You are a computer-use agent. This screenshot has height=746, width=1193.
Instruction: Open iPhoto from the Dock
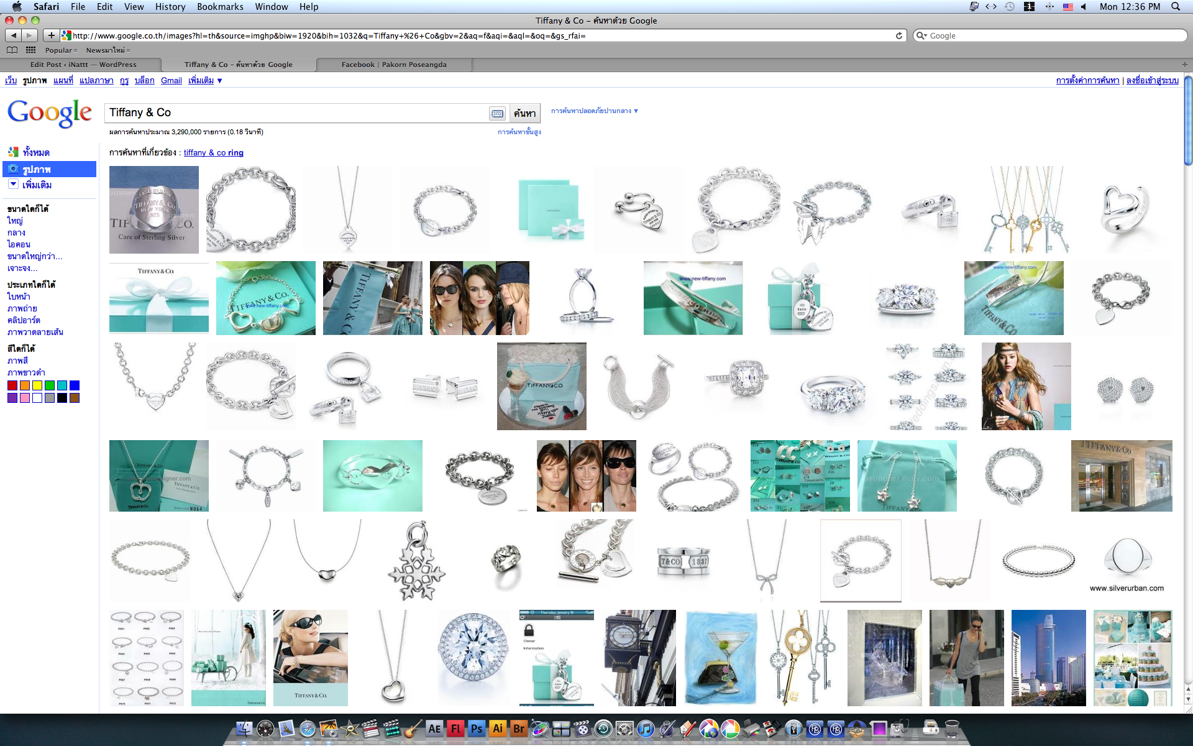329,729
